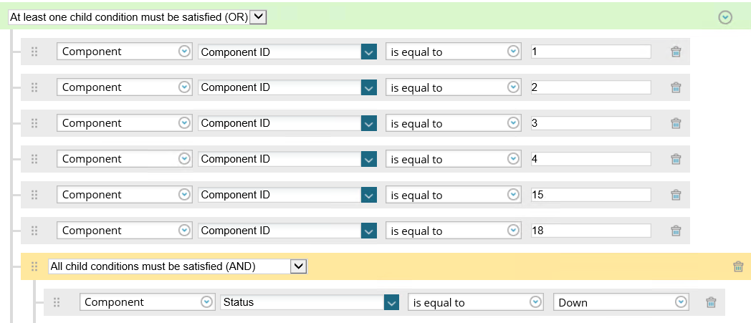
Task: Remove the Status equals Down condition
Action: pos(711,302)
